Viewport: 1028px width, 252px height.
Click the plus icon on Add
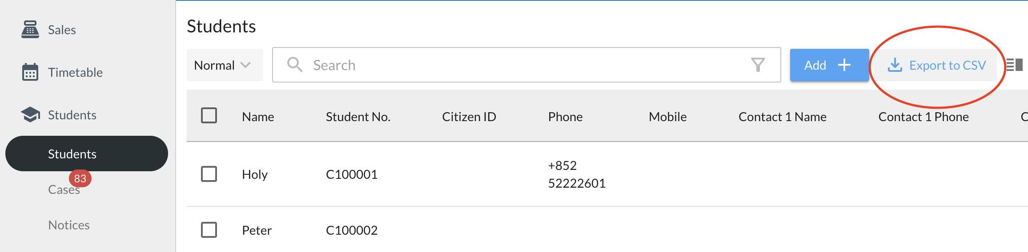click(x=844, y=65)
